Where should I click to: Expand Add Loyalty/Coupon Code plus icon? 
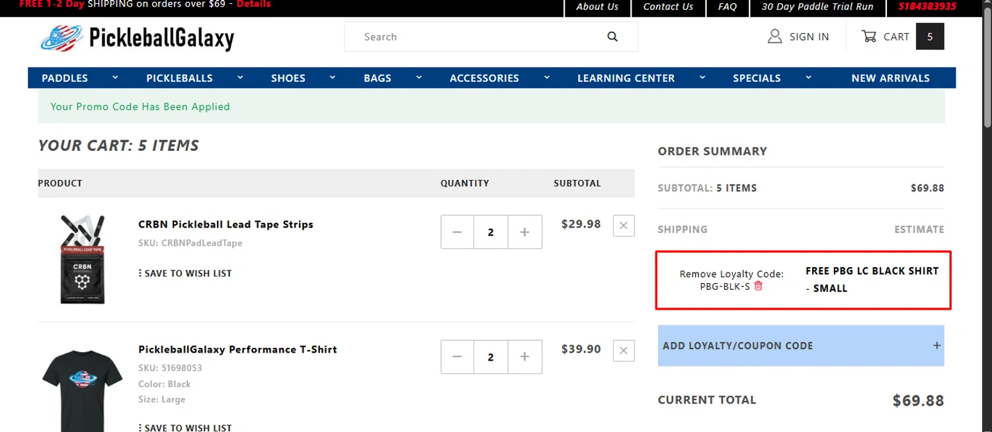(936, 345)
